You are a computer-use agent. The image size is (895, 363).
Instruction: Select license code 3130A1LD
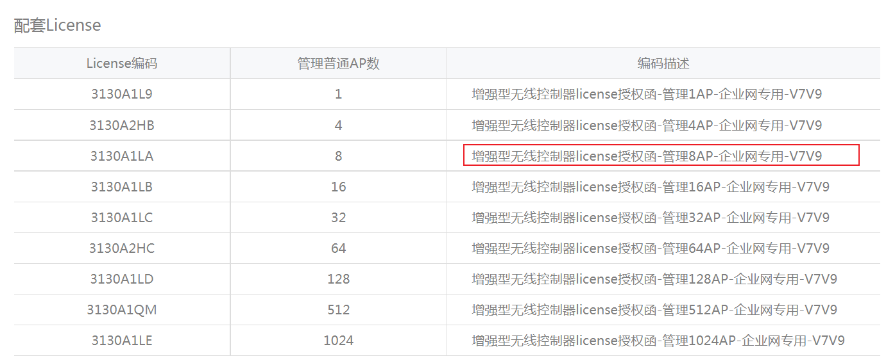pos(122,279)
